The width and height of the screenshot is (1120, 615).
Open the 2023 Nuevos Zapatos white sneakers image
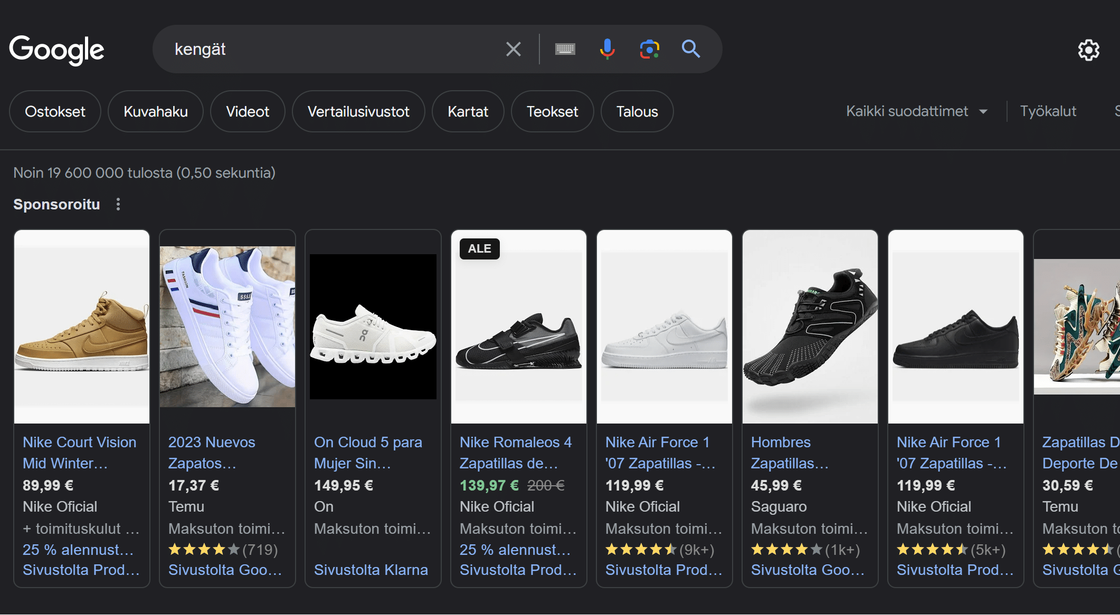point(227,326)
